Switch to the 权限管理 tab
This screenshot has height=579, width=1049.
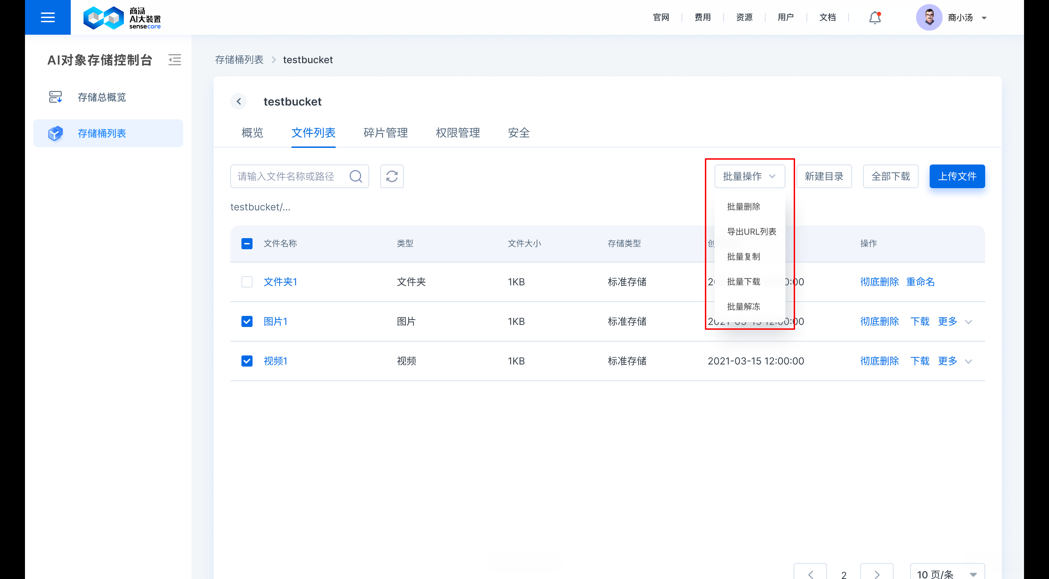[x=457, y=133]
